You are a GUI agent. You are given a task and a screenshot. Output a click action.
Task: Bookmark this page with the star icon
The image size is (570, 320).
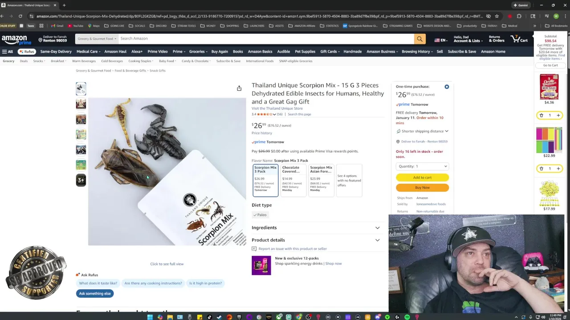497,16
